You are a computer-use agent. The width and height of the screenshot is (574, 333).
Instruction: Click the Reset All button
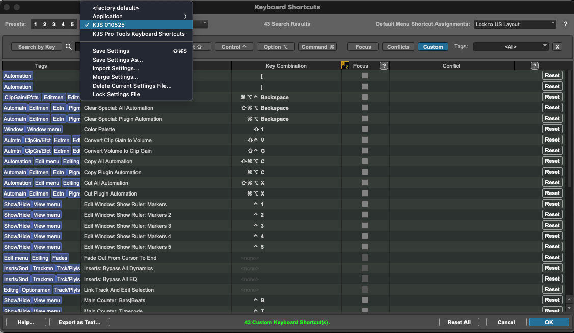click(x=459, y=322)
